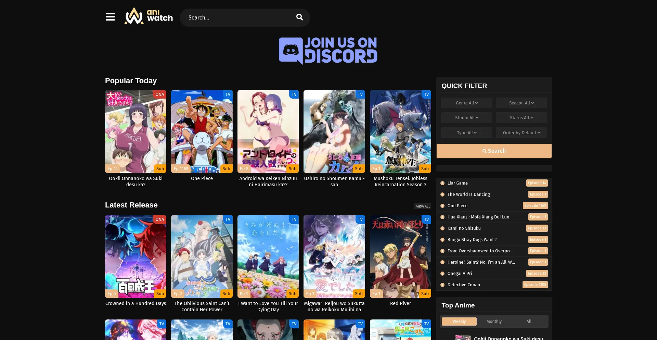
Task: Open the Migawari Reijou wo Sukutta poster
Action: (x=334, y=256)
